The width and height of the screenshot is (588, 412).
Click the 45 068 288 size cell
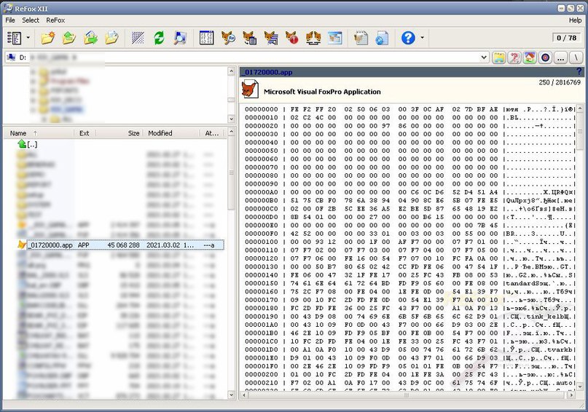[123, 245]
